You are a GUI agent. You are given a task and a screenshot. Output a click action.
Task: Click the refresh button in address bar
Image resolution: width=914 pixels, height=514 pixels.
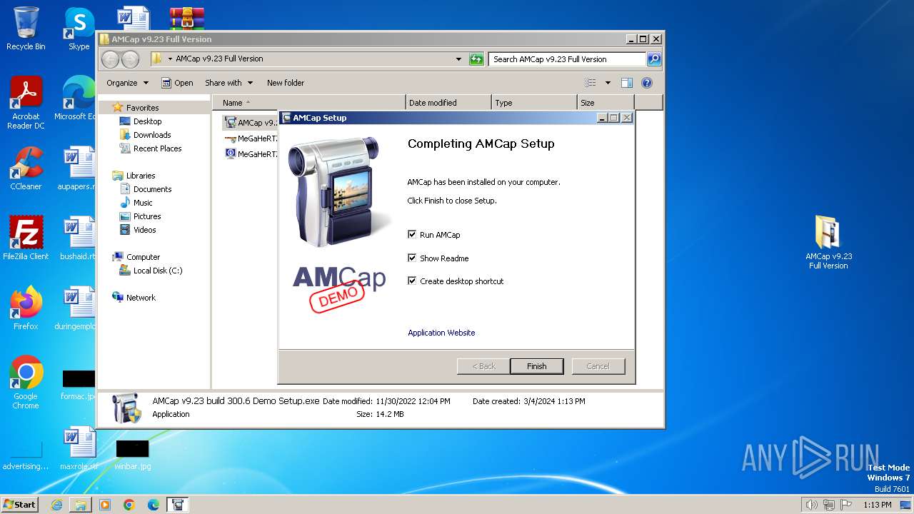pyautogui.click(x=476, y=59)
